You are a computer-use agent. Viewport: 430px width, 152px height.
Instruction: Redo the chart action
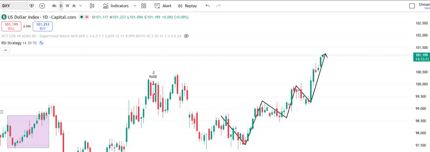point(219,6)
